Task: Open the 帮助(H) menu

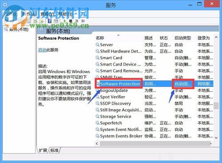Action: (x=65, y=14)
